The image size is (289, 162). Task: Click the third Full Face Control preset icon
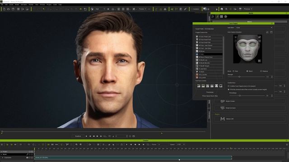pyautogui.click(x=208, y=86)
